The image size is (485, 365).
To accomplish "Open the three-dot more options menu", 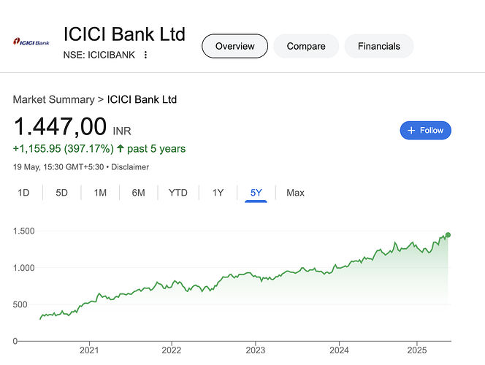I will coord(145,55).
